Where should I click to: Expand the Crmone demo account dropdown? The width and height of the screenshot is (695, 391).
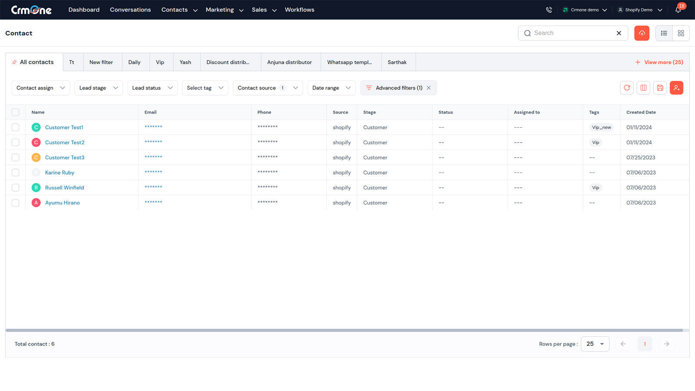coord(585,10)
